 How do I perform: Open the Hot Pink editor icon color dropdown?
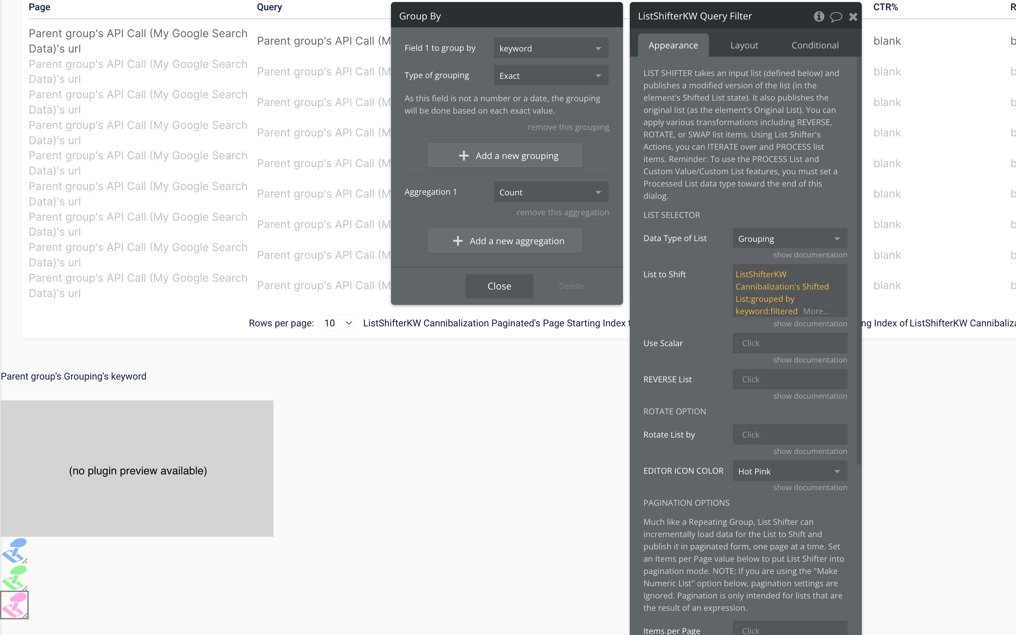point(789,471)
